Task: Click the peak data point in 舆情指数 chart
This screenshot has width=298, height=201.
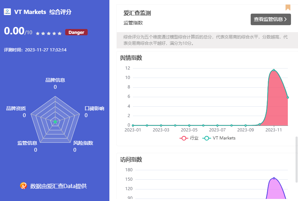Action: click(x=273, y=70)
